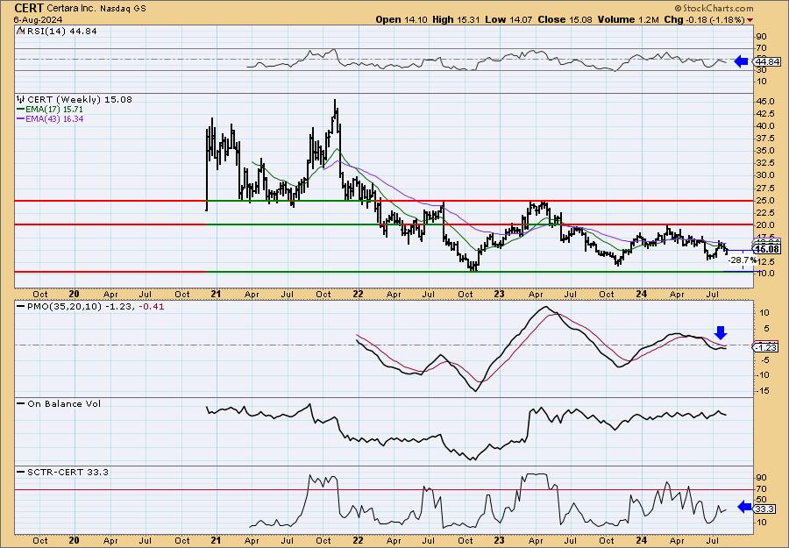Click the Low 14.07 value

(x=508, y=19)
